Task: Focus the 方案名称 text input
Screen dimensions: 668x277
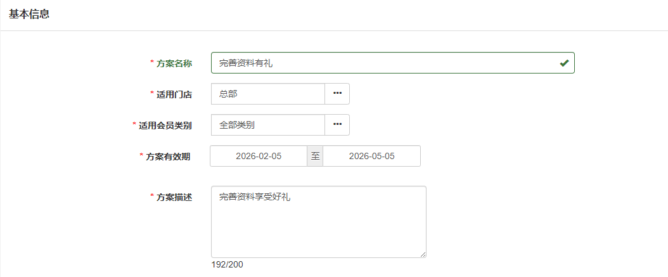Action: pyautogui.click(x=380, y=63)
